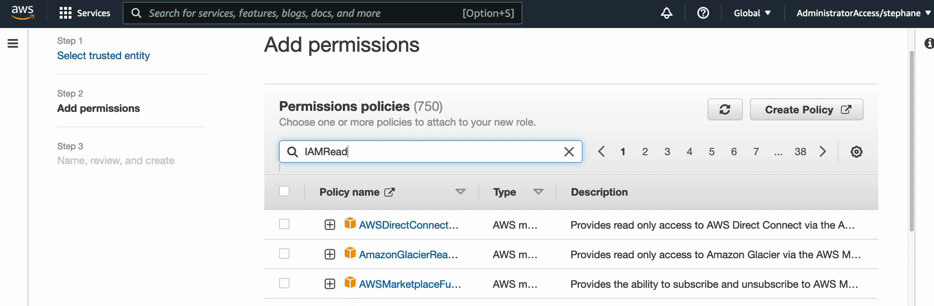
Task: Click orange box icon for AWSDirectConnect policy
Action: pos(350,223)
